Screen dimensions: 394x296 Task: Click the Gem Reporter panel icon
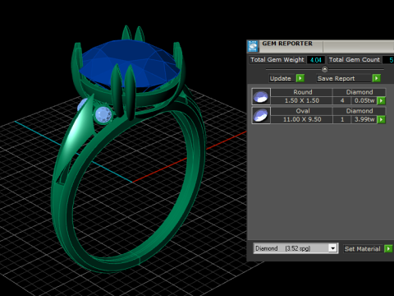(253, 46)
